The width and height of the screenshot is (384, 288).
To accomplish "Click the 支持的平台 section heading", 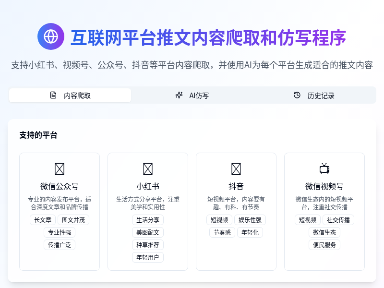I will 38,135.
